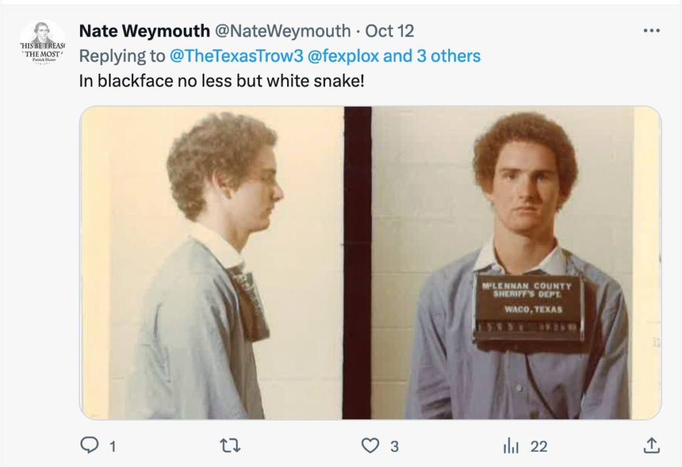The width and height of the screenshot is (682, 467).
Task: Click the reply speech bubble icon
Action: point(89,445)
